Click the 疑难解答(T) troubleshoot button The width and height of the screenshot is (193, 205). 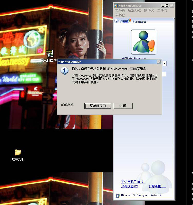98,106
